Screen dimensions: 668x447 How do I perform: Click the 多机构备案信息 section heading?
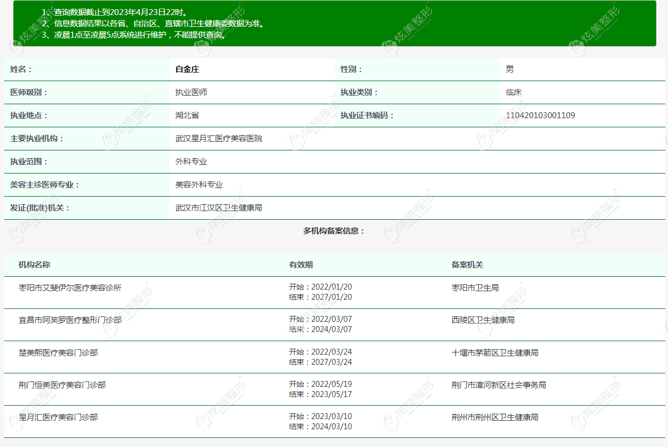(x=334, y=231)
